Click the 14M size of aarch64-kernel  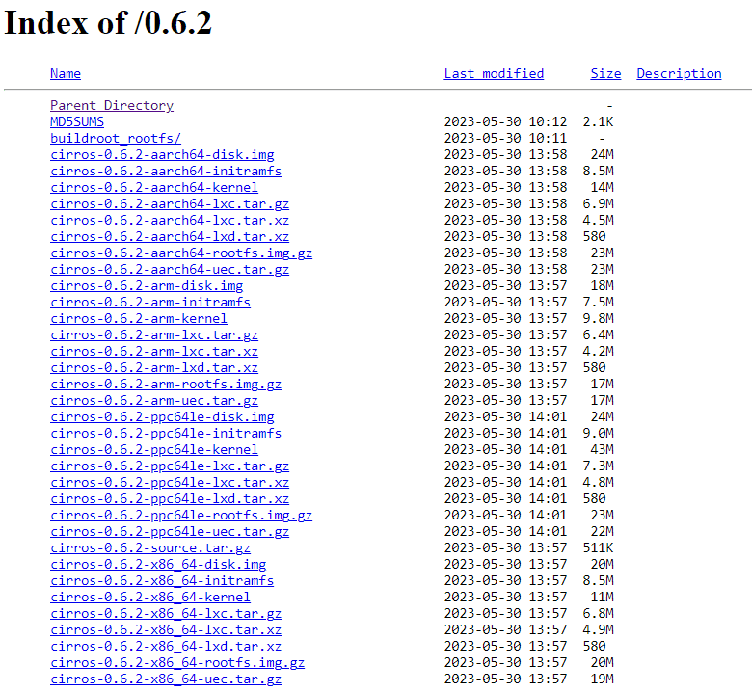point(602,187)
